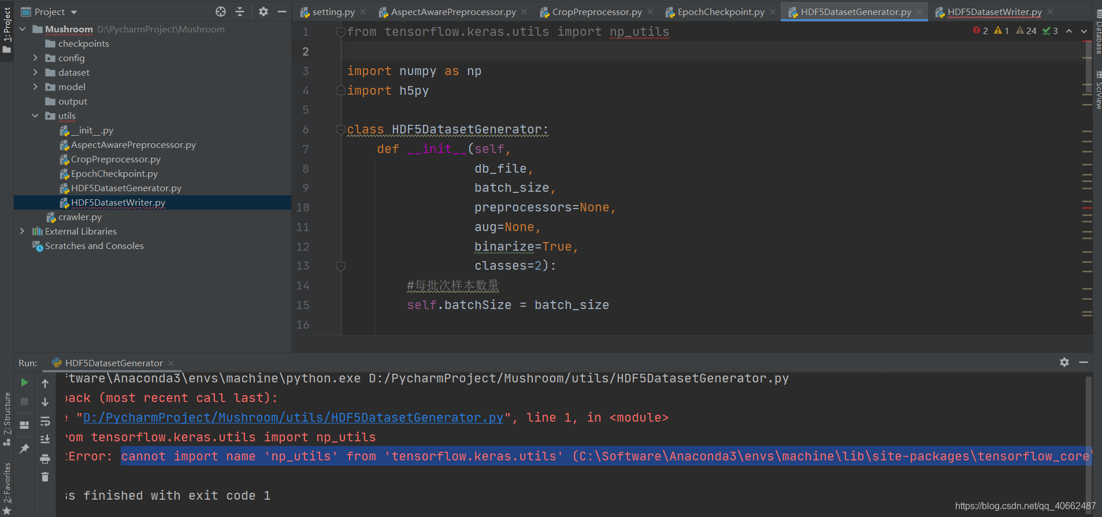Image resolution: width=1102 pixels, height=517 pixels.
Task: Click the typo count checkmark indicator
Action: click(1050, 31)
